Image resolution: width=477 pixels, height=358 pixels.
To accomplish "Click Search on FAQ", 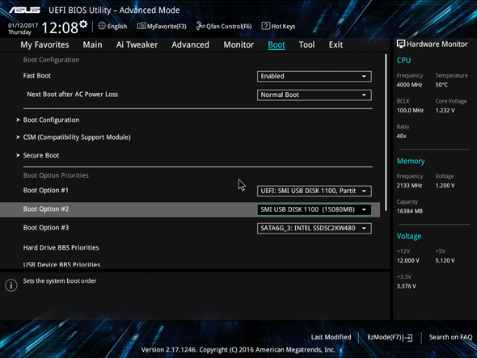I will point(450,337).
